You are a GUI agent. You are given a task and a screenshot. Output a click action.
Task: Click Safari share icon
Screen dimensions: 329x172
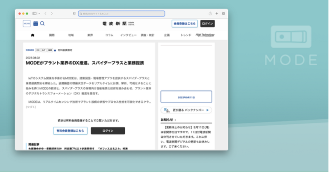pos(210,13)
